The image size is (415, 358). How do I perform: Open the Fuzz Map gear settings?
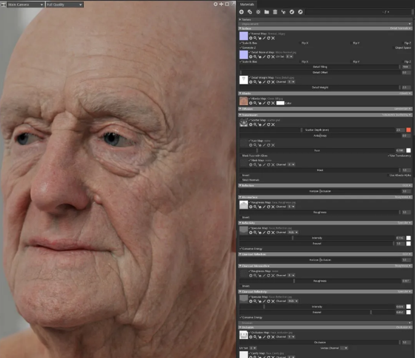click(x=251, y=145)
